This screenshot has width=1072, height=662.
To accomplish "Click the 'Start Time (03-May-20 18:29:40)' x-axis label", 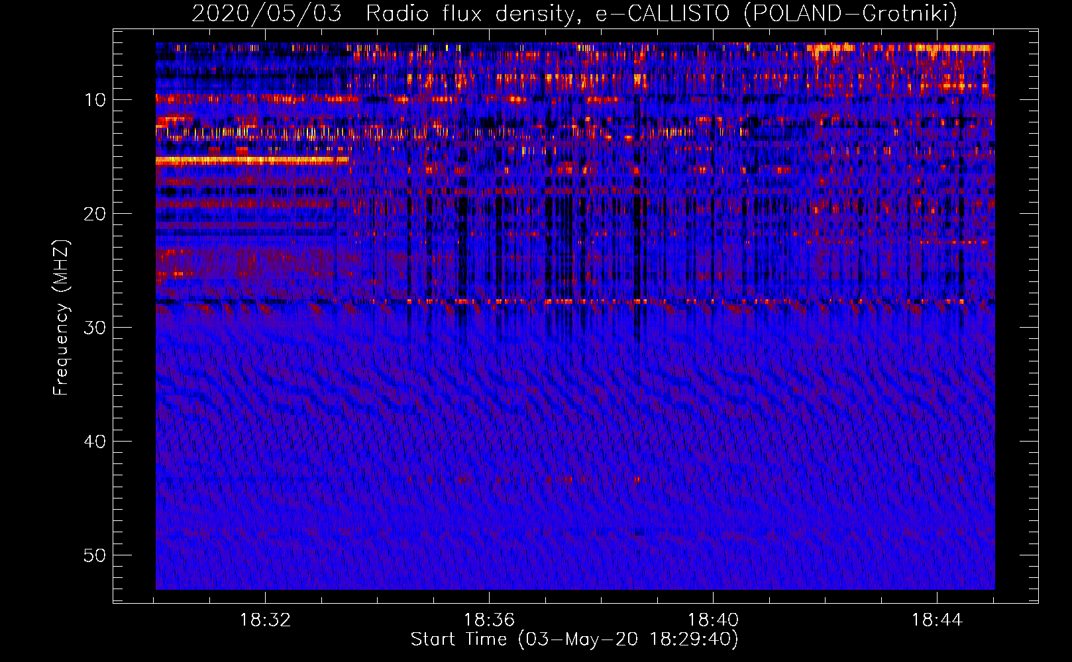I will [574, 639].
